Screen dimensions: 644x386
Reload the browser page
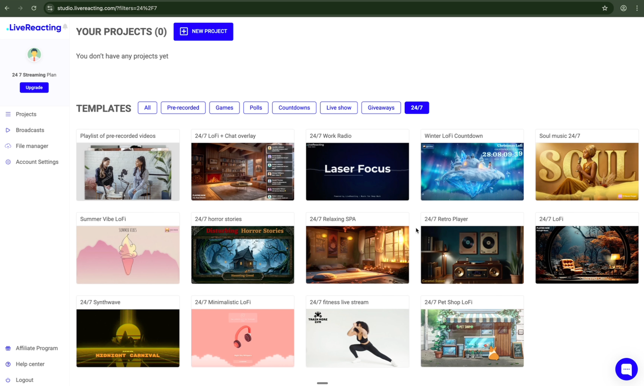34,8
